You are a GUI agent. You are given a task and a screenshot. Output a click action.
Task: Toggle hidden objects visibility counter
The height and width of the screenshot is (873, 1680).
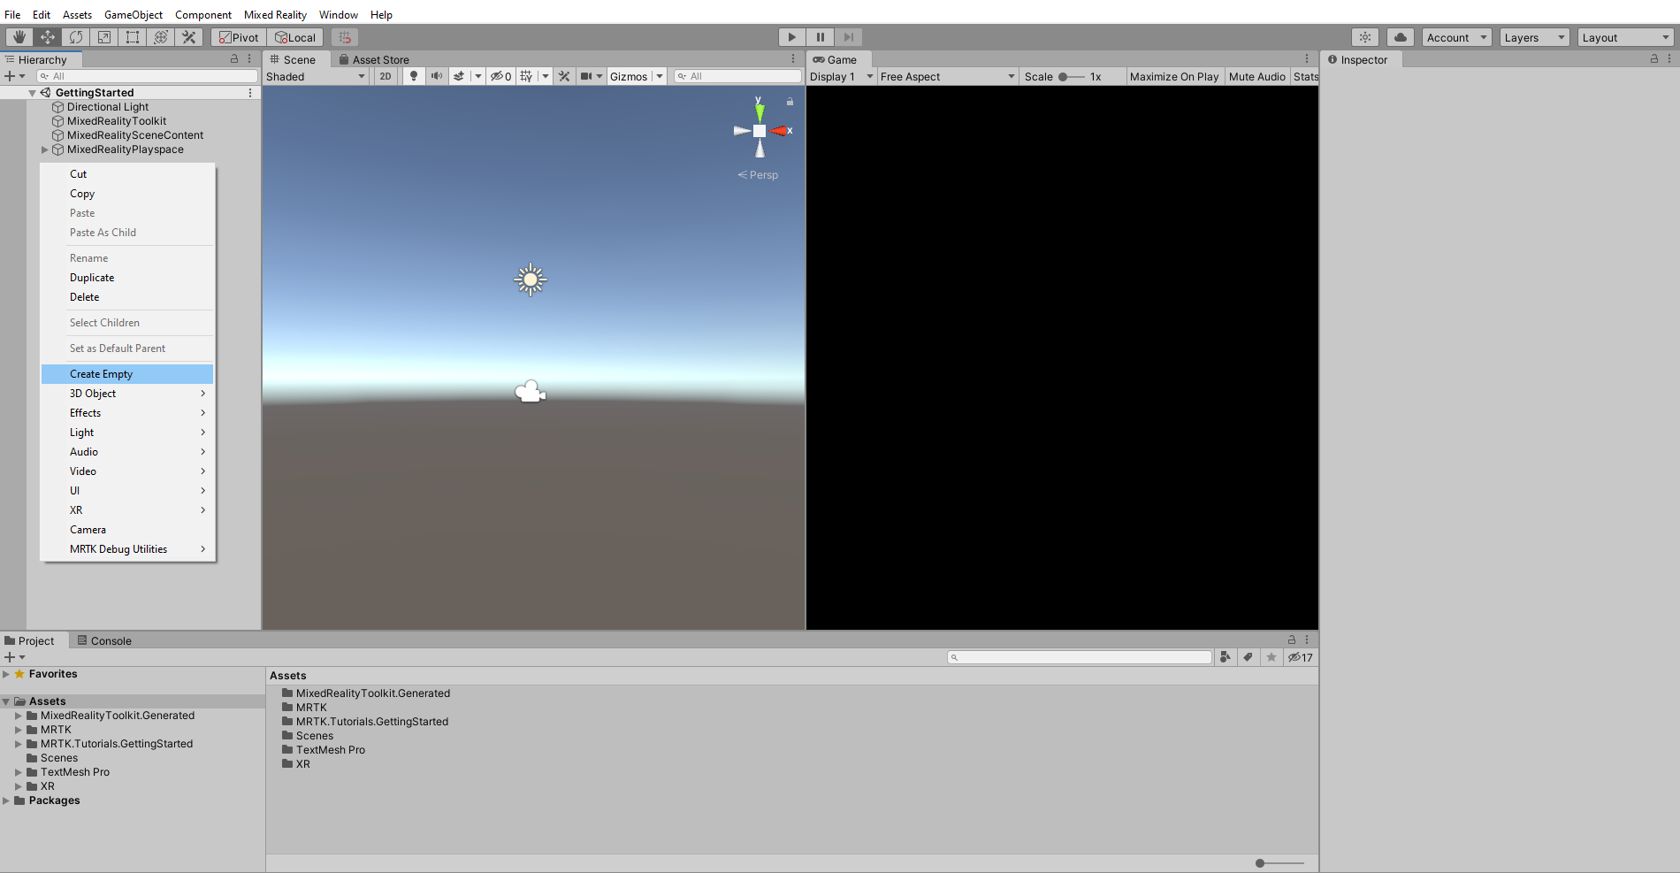coord(501,76)
